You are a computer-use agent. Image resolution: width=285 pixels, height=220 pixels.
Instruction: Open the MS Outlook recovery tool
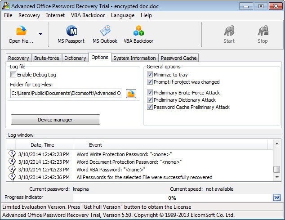click(x=105, y=34)
